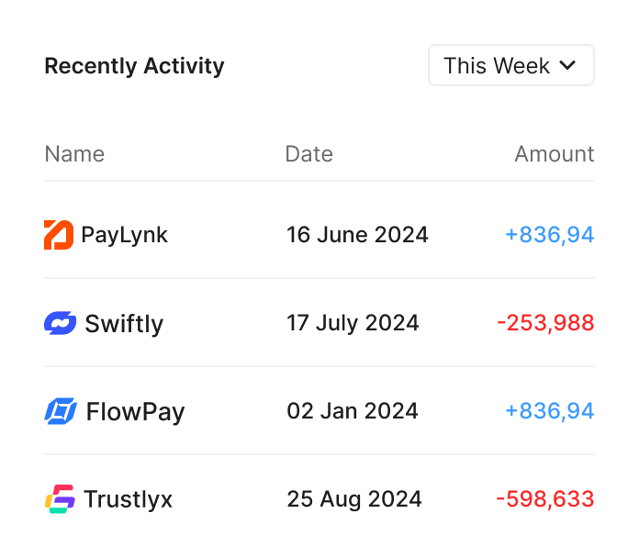Viewport: 639px width, 558px height.
Task: Click the chevron arrow beside This Week
Action: tap(567, 65)
